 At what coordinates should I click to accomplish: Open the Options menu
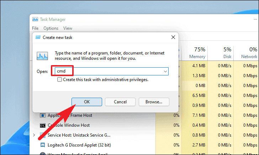coord(51,28)
